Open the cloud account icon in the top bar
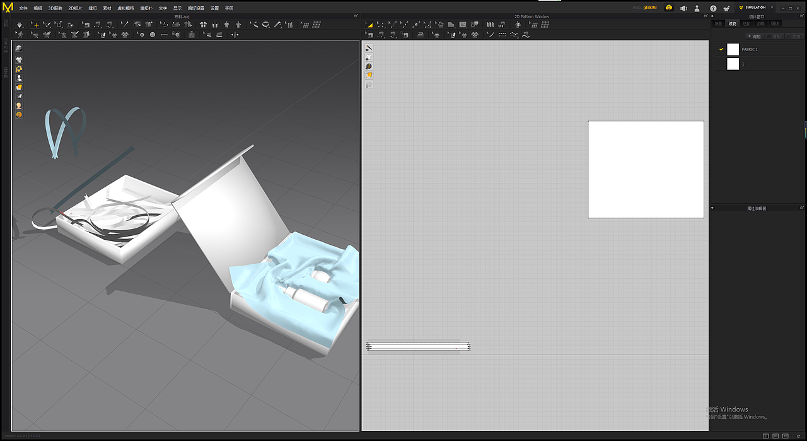 click(669, 8)
